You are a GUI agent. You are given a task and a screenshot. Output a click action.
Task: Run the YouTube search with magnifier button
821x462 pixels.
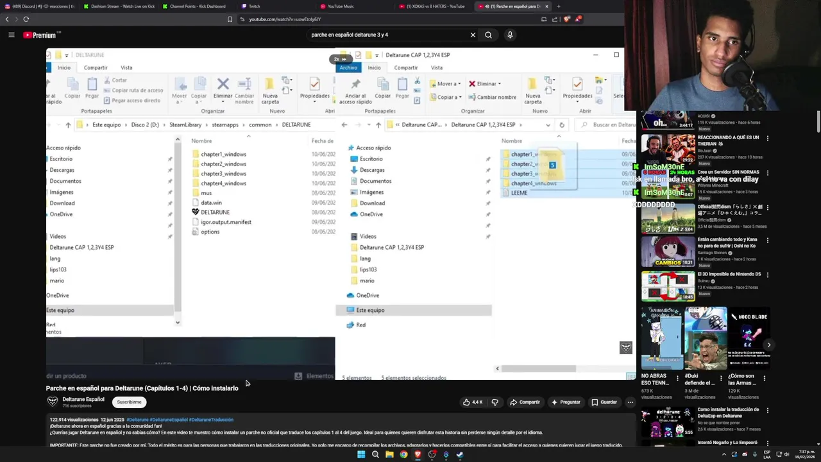coord(488,35)
